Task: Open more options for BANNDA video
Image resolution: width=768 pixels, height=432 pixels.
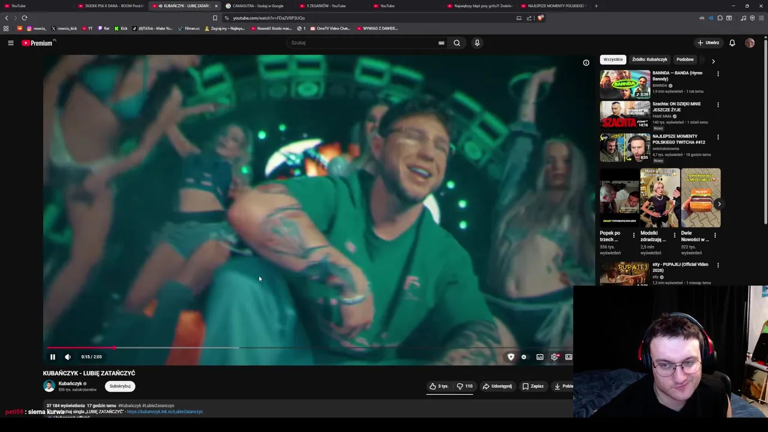Action: [x=718, y=74]
